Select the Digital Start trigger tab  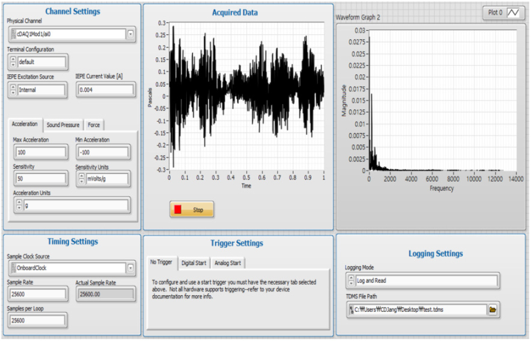[x=193, y=263]
